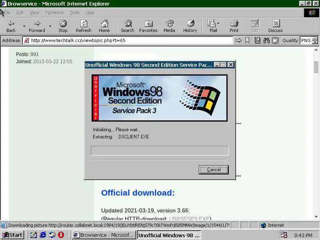
Task: Launch Internet Explorer from quick launch
Action: coord(43,235)
